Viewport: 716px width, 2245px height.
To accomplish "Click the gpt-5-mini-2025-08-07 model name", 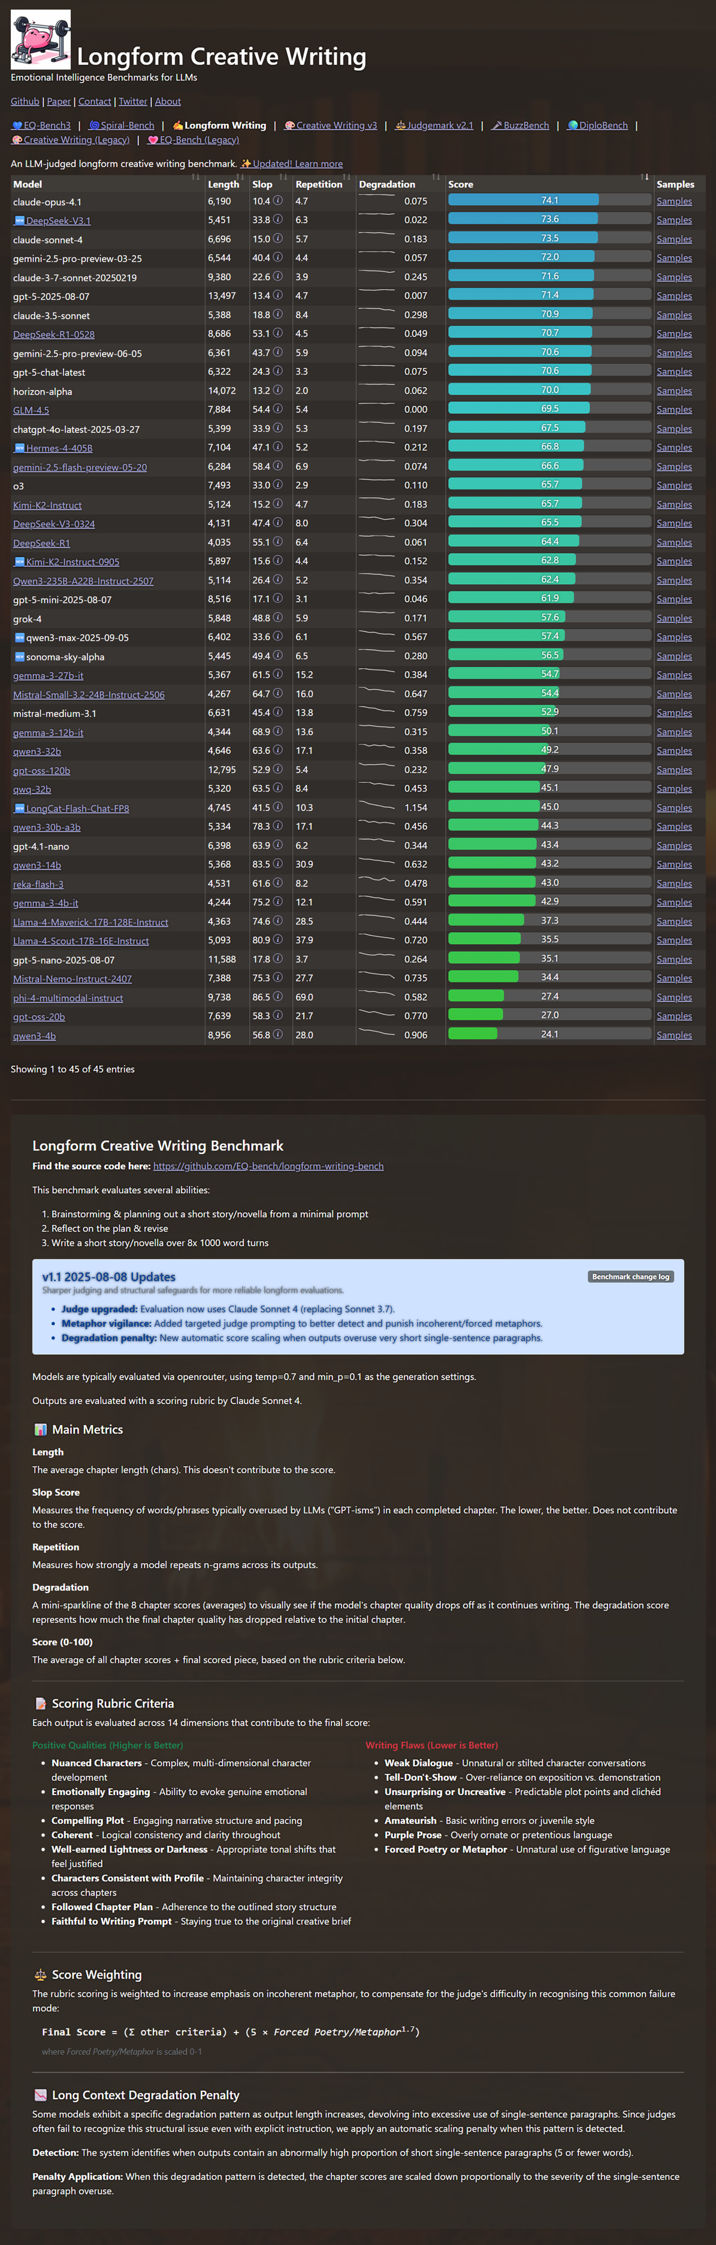I will pos(62,600).
